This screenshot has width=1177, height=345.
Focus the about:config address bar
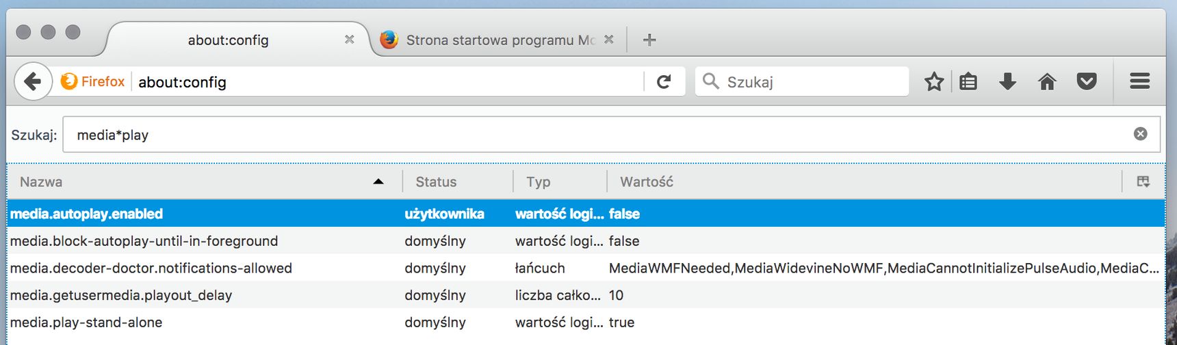click(x=389, y=82)
